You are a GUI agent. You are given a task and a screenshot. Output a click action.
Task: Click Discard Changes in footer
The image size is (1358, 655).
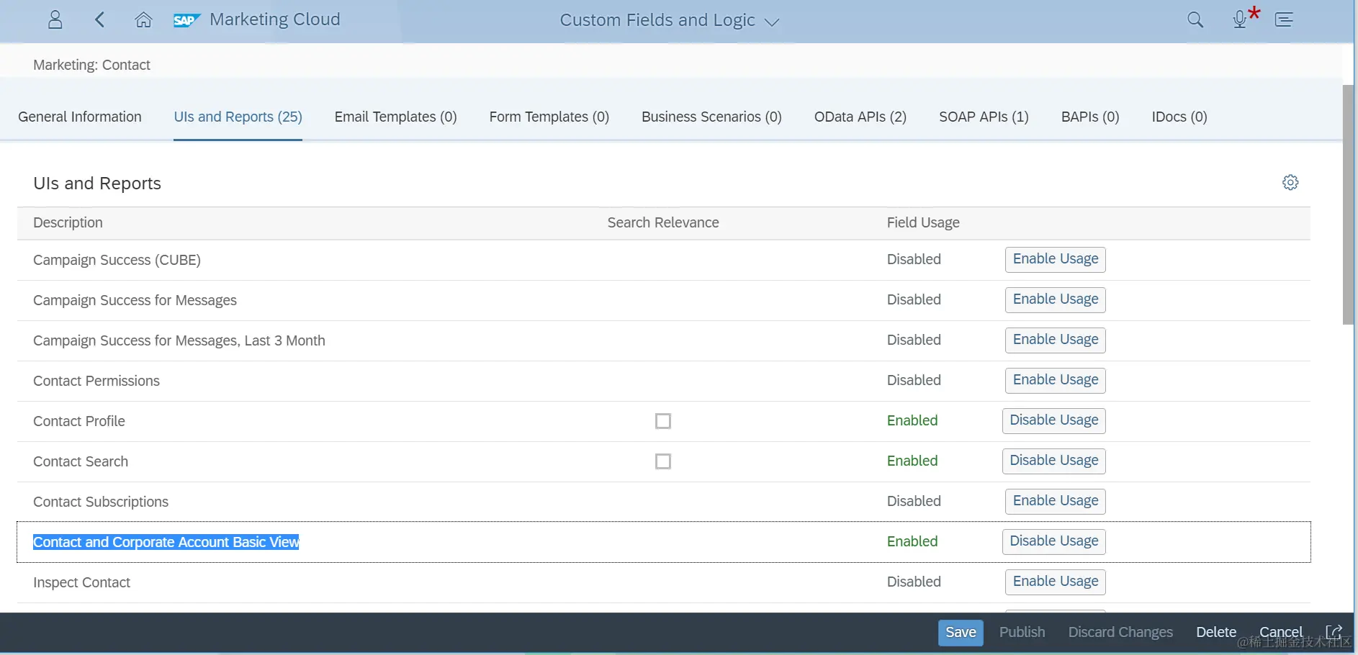1120,632
